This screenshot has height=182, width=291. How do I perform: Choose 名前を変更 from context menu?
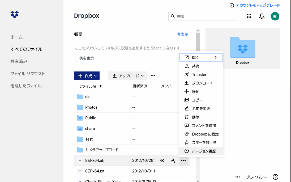click(x=201, y=109)
